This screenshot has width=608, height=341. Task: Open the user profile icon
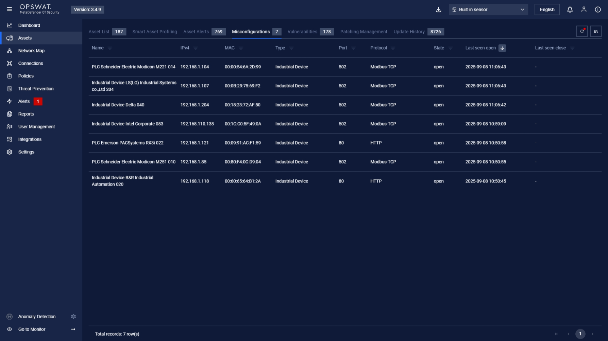[x=584, y=10]
